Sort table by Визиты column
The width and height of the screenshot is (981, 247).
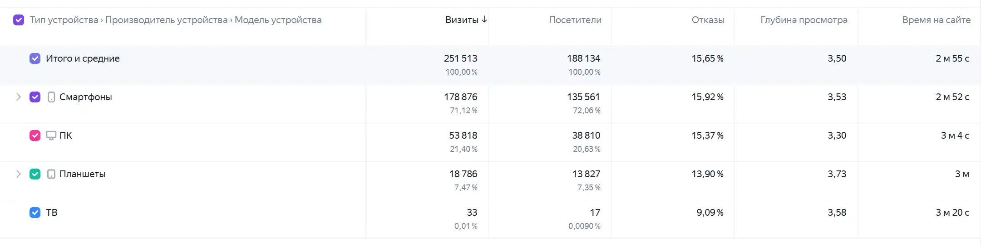click(462, 20)
